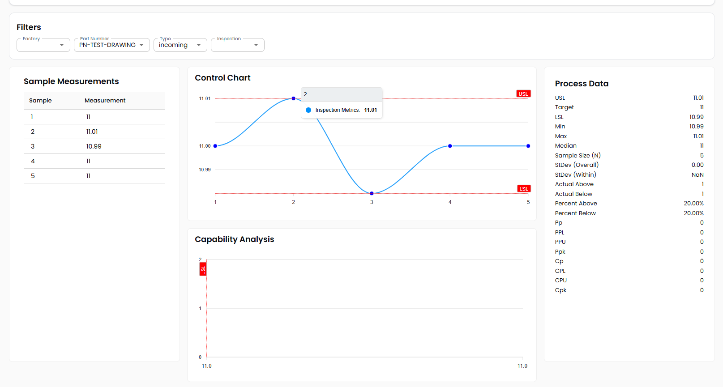Image resolution: width=723 pixels, height=387 pixels.
Task: Click the USL red label on Control Chart
Action: point(523,94)
